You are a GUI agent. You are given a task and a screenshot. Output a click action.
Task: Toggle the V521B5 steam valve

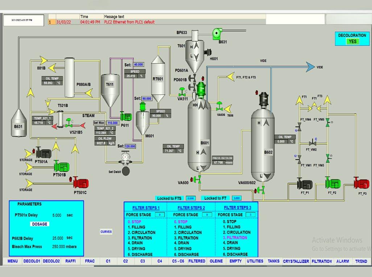pos(68,125)
